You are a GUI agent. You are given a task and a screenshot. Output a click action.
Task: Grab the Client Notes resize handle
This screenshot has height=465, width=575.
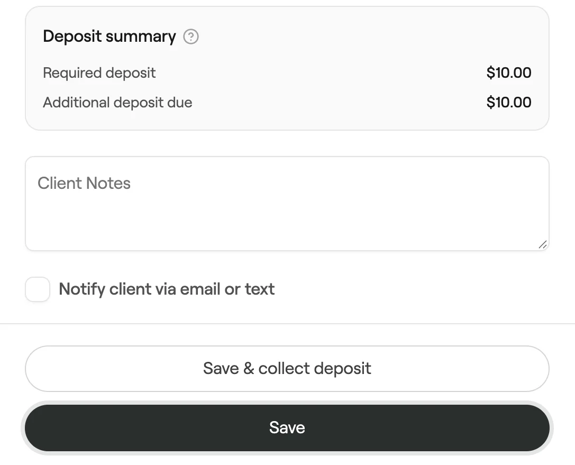[543, 244]
